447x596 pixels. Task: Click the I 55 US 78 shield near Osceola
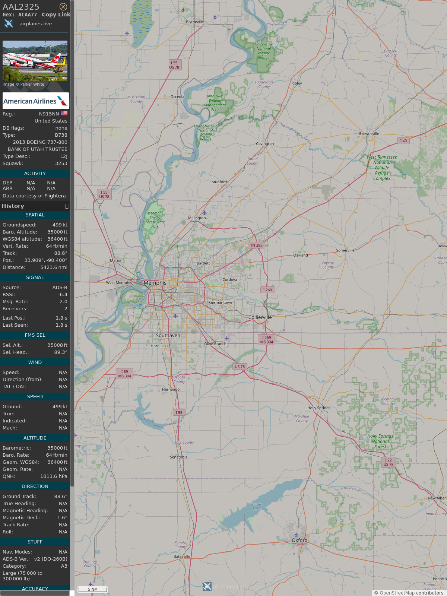point(174,65)
